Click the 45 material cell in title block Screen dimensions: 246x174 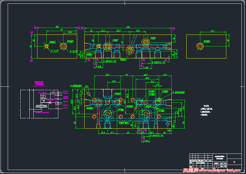(x=234, y=162)
